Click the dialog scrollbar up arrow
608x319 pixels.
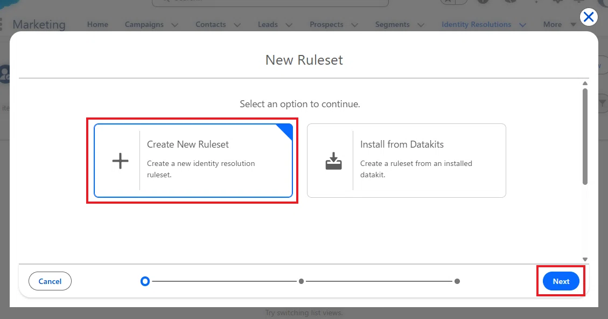tap(585, 84)
